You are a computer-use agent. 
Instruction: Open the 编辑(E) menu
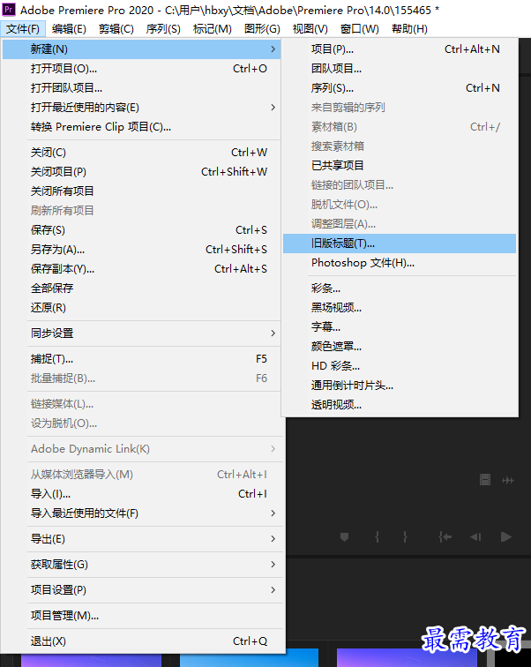69,29
